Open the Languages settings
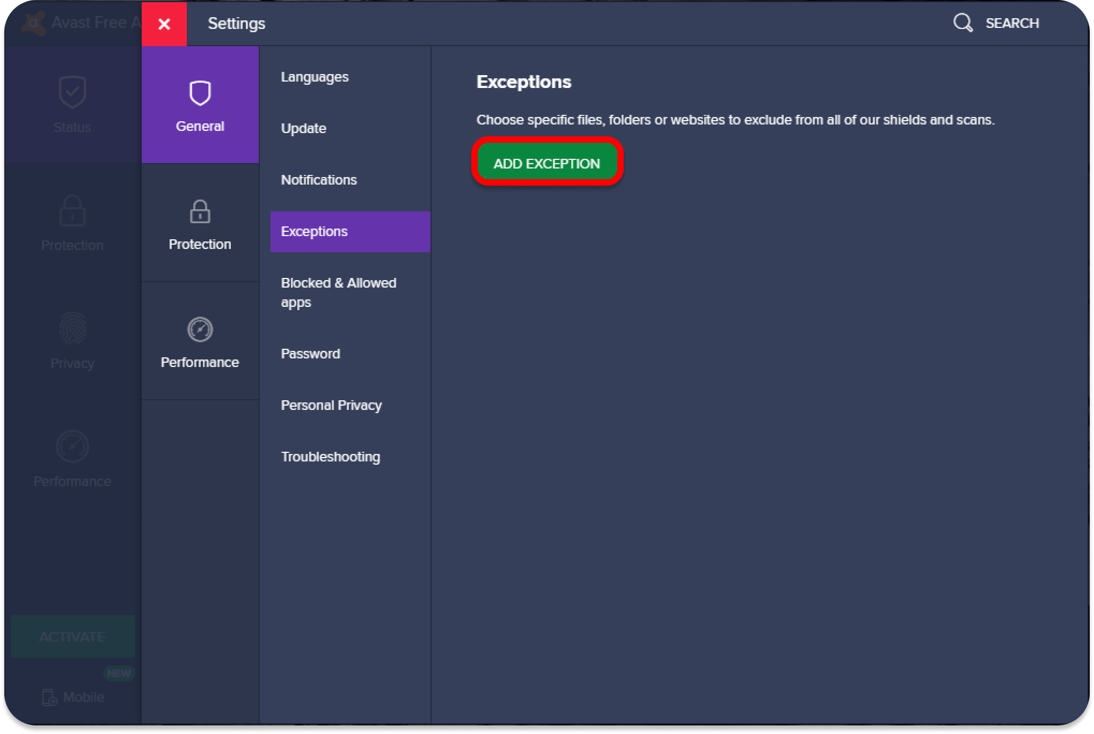1094x734 pixels. 315,77
